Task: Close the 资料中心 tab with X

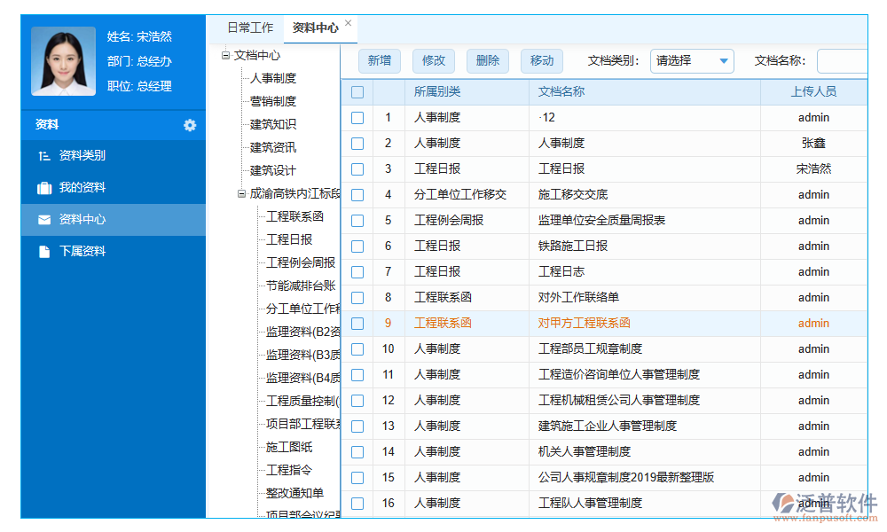Action: (348, 24)
